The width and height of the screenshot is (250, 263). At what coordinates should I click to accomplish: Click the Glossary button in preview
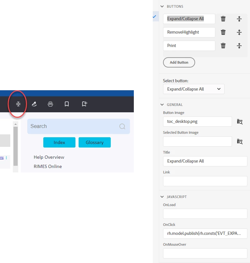(95, 142)
